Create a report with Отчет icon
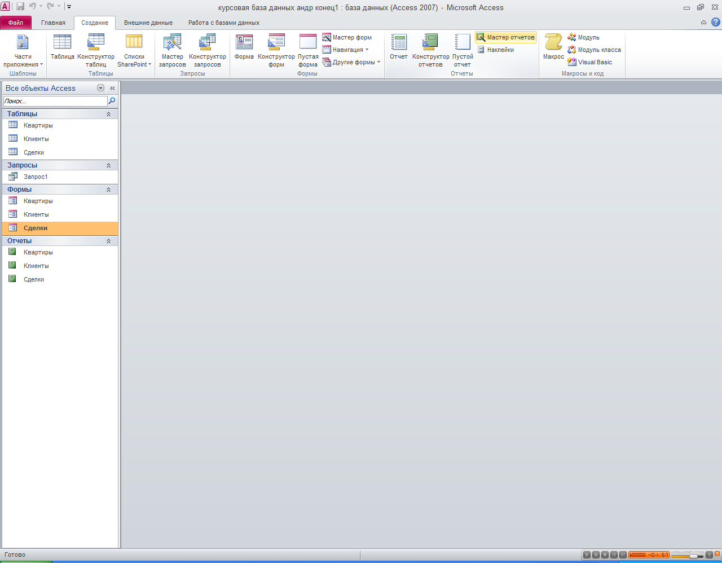 [x=399, y=50]
